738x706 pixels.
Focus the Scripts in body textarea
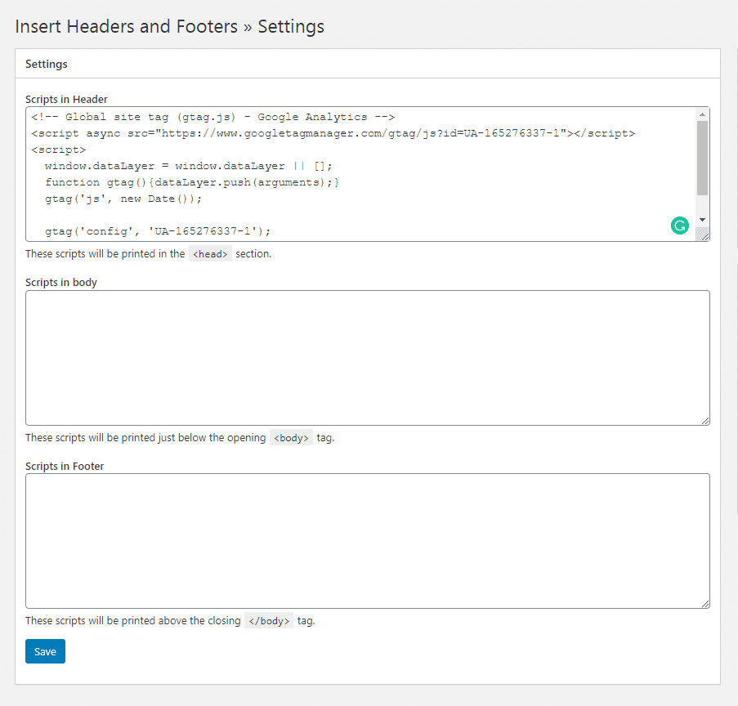[x=368, y=358]
